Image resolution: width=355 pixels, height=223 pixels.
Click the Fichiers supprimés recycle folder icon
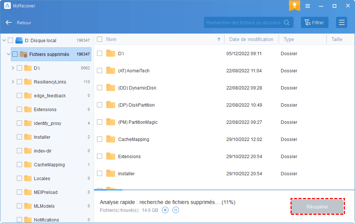tap(23, 54)
